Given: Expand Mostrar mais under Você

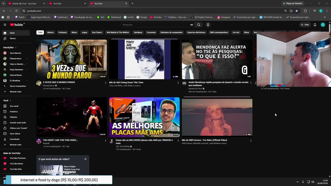Looking at the screenshot, I should [x=16, y=145].
